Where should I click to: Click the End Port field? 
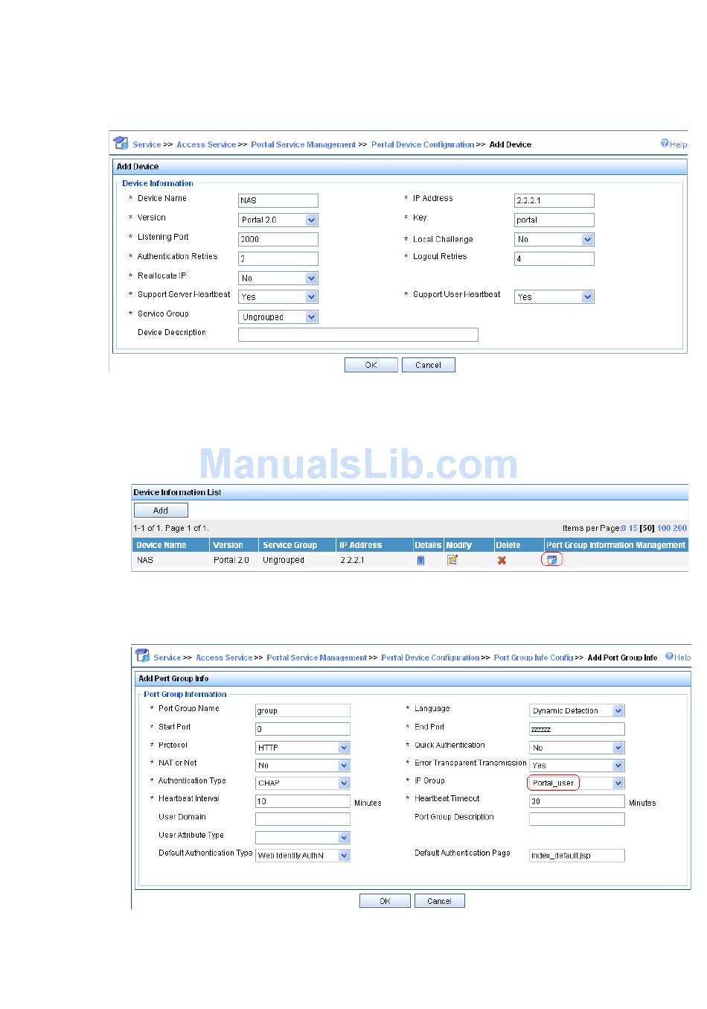click(x=577, y=729)
